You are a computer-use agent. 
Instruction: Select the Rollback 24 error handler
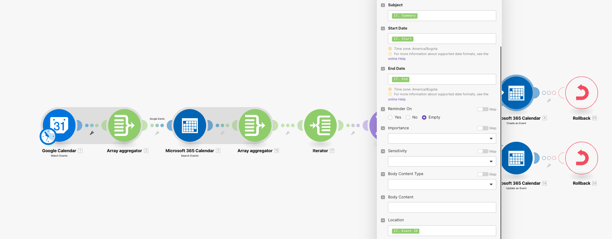coord(582,158)
